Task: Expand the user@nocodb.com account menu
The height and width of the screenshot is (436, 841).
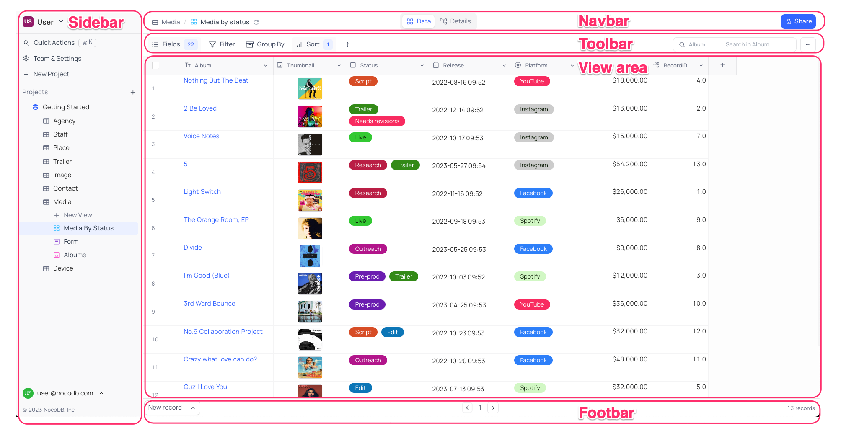Action: [101, 393]
